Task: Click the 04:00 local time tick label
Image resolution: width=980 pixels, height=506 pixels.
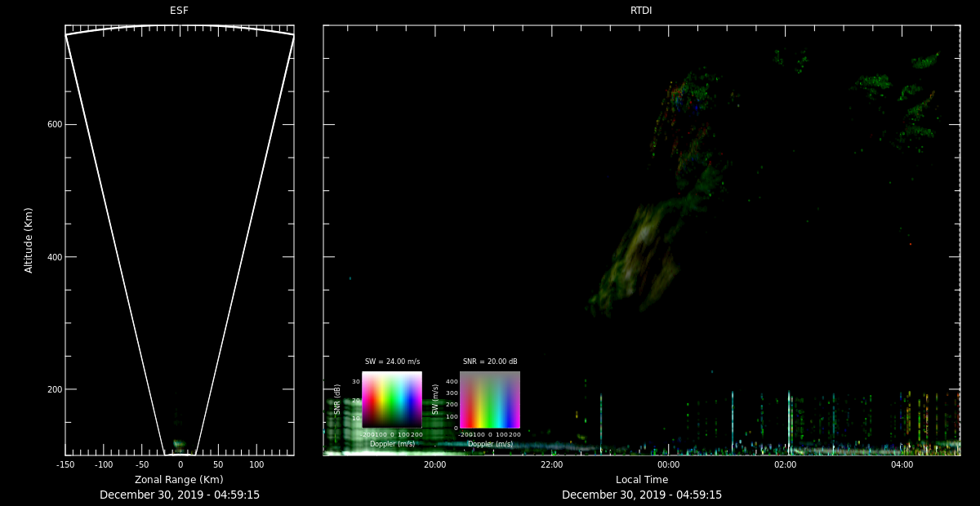Action: click(902, 464)
